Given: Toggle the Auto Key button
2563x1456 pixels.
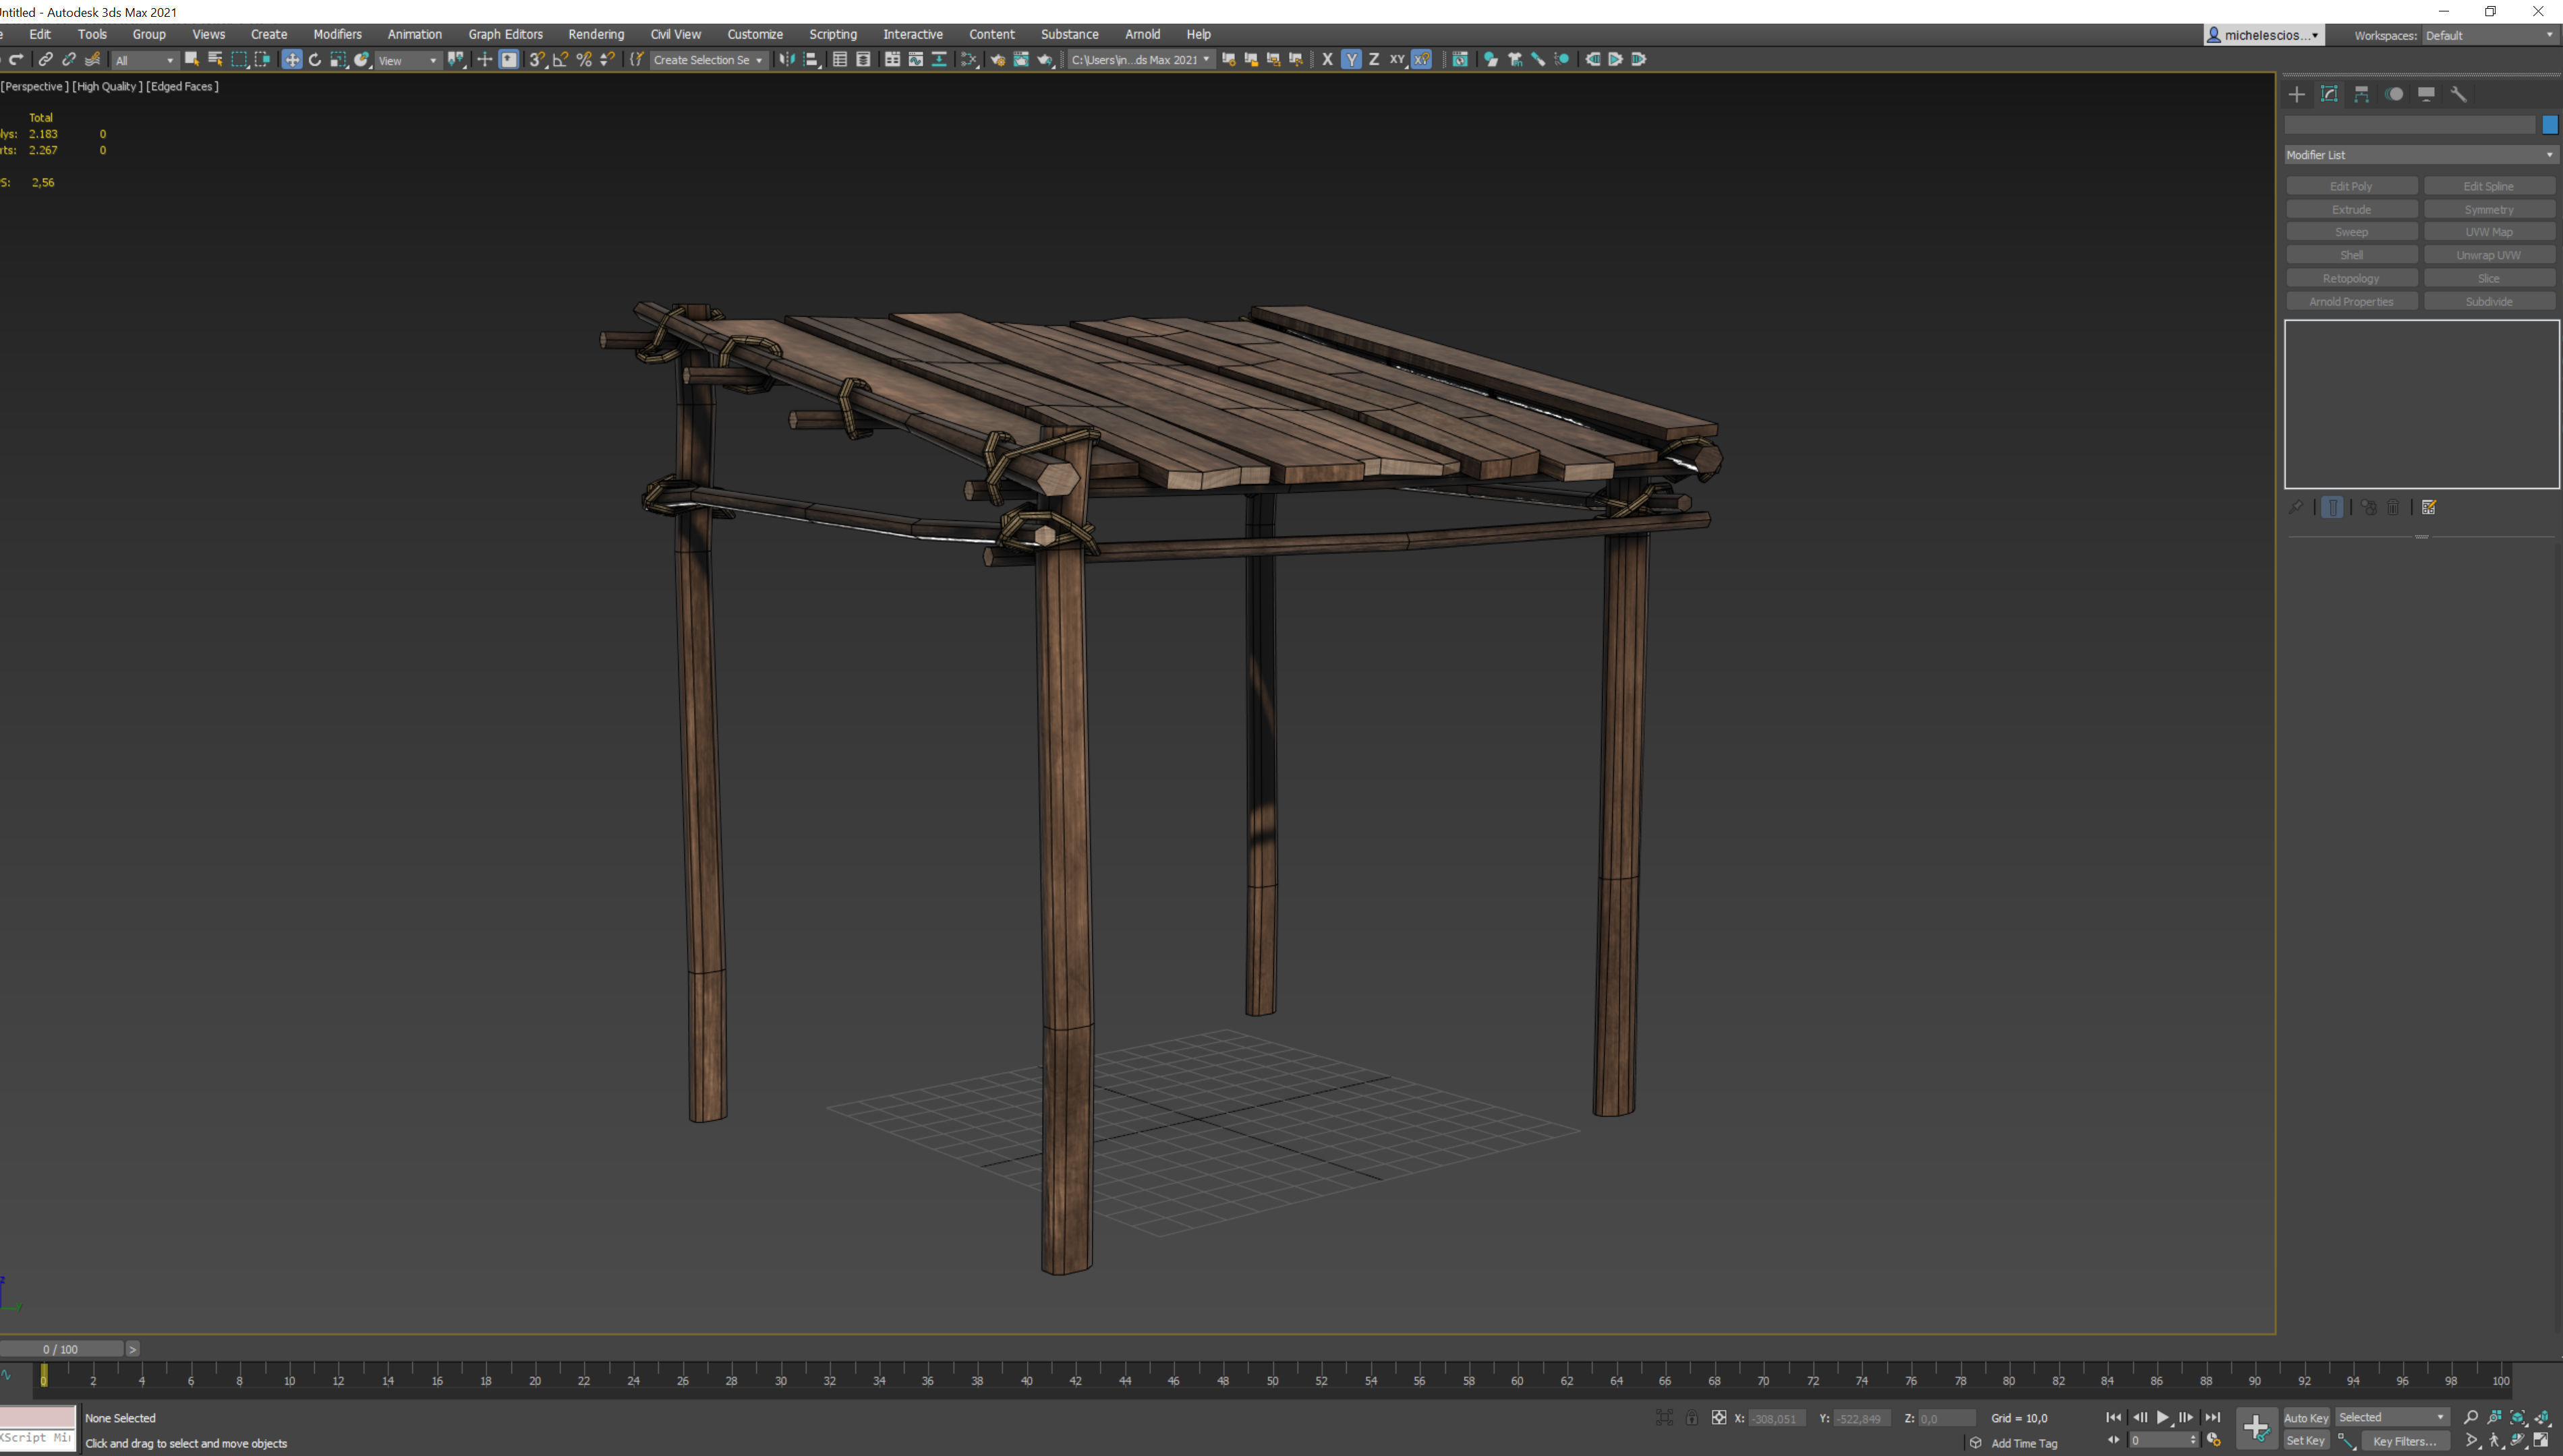Looking at the screenshot, I should [2306, 1418].
